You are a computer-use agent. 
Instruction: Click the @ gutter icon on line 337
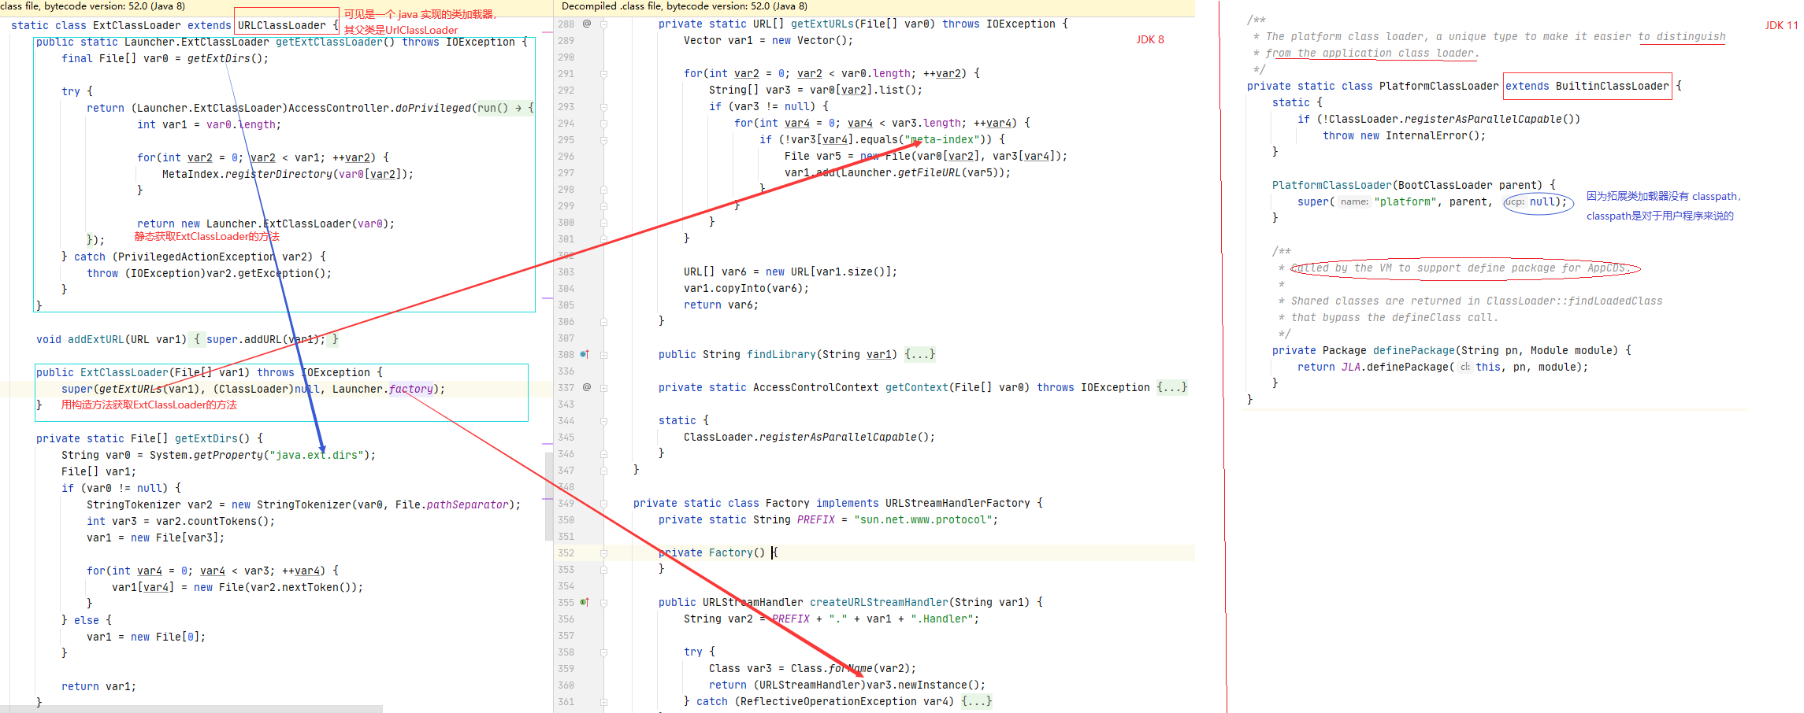click(587, 387)
